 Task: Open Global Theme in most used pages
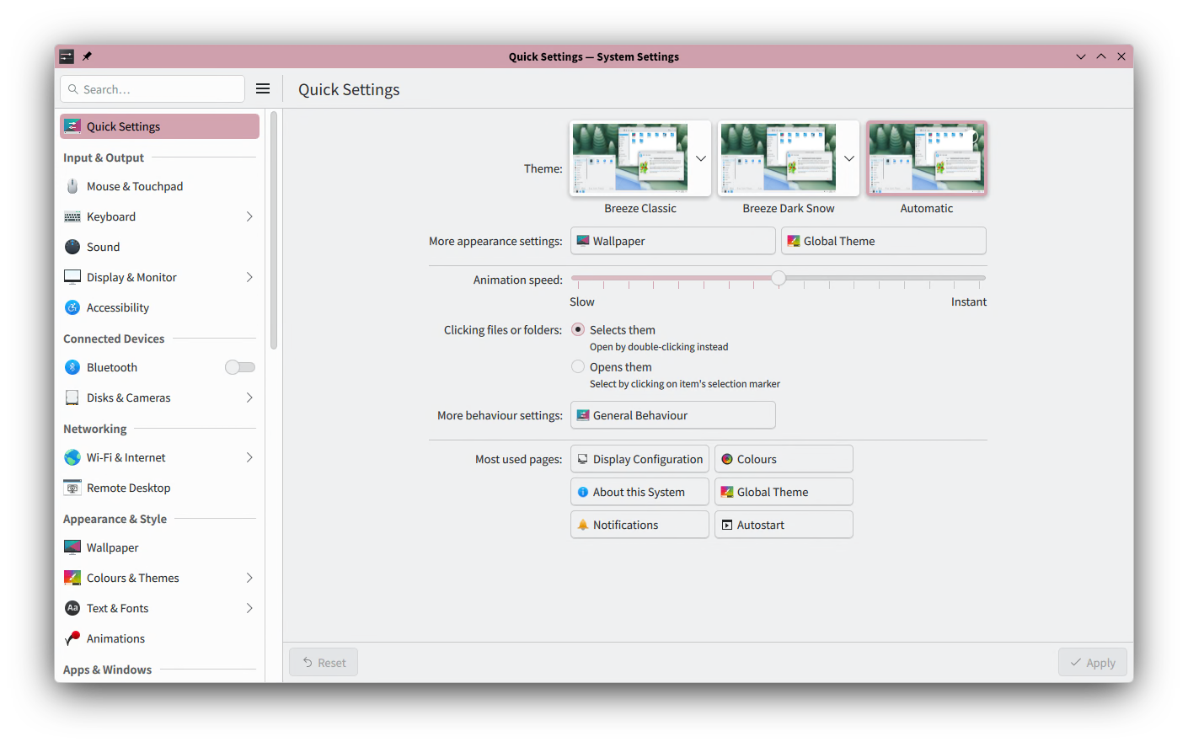point(784,492)
